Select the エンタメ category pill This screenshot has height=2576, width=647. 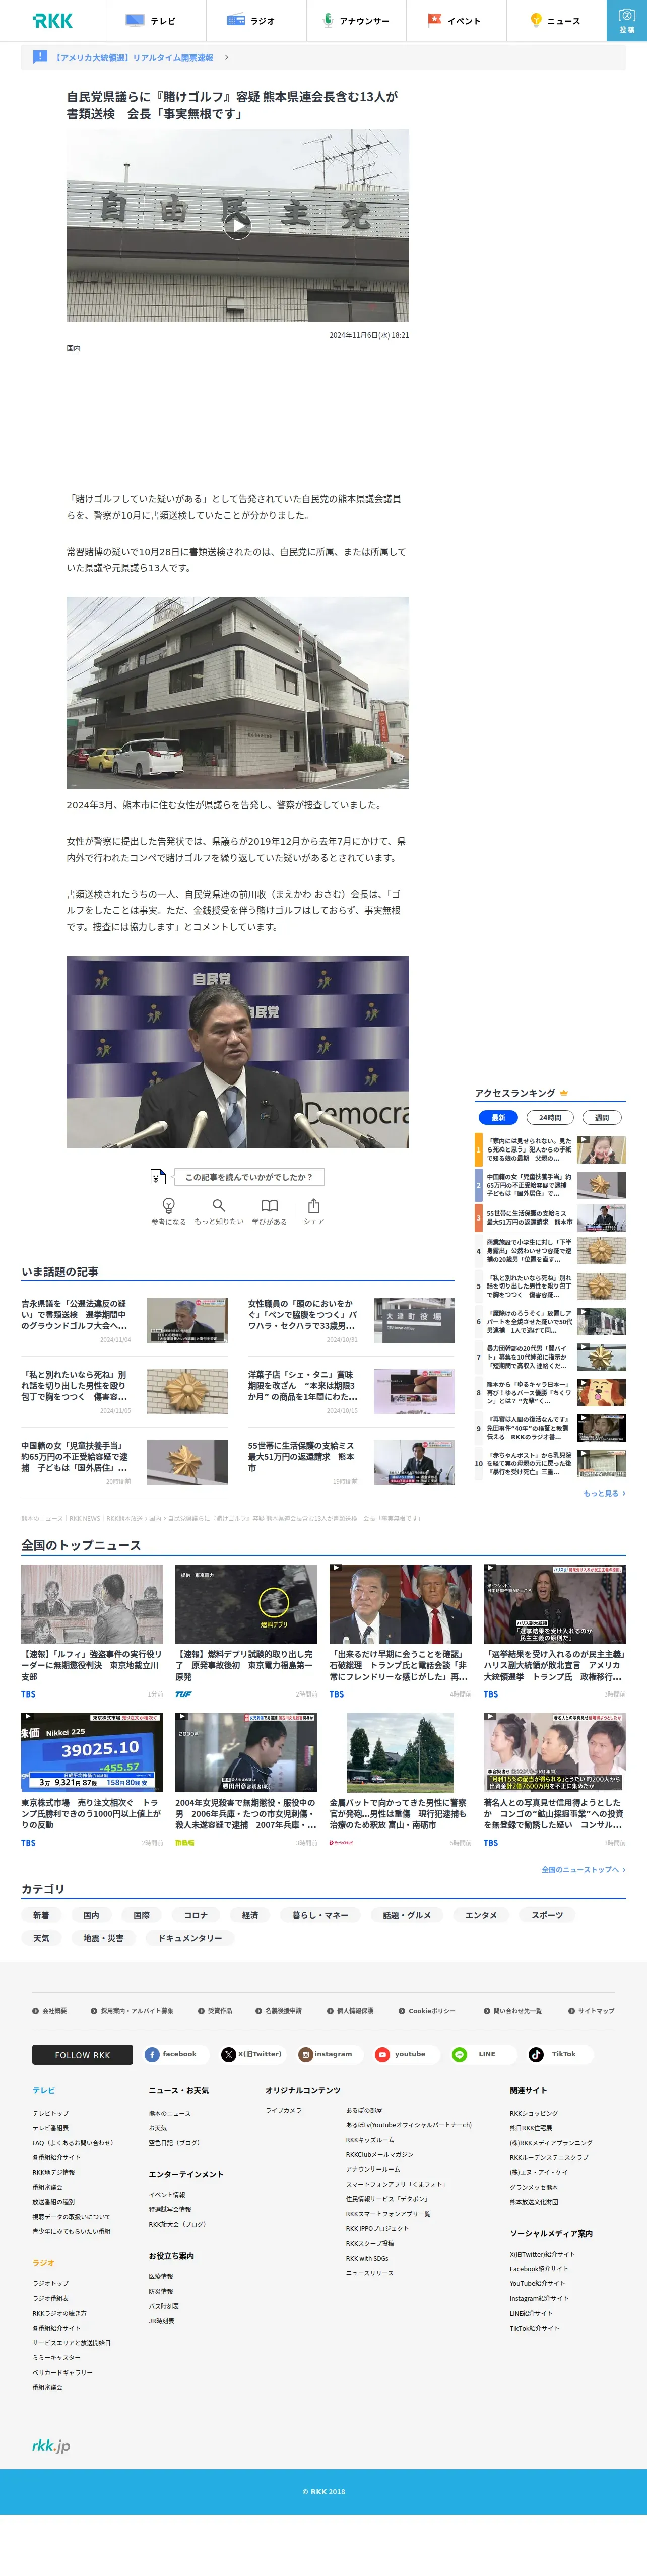pos(481,1915)
